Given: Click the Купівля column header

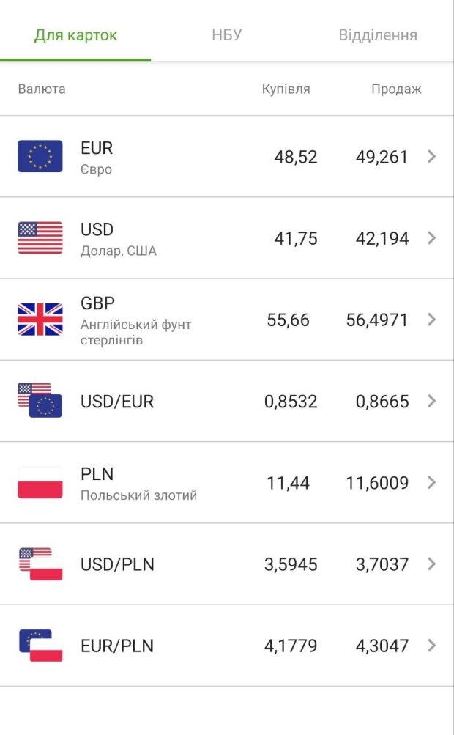Looking at the screenshot, I should point(286,89).
